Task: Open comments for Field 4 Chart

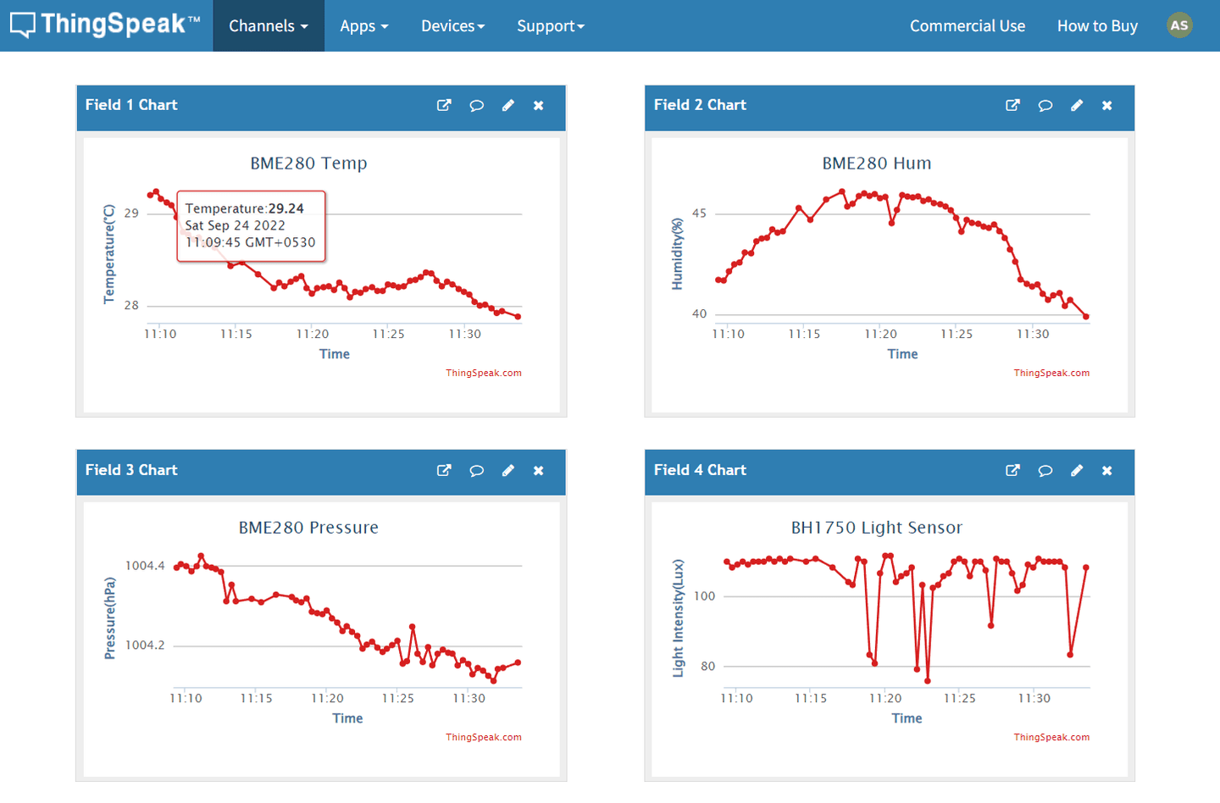Action: (1045, 470)
